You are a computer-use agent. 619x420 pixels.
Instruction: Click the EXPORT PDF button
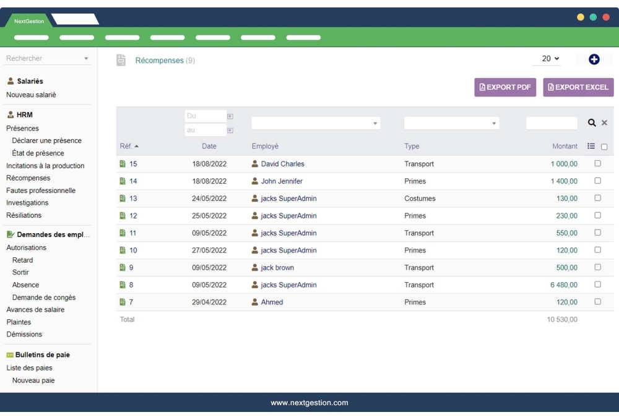pyautogui.click(x=505, y=87)
